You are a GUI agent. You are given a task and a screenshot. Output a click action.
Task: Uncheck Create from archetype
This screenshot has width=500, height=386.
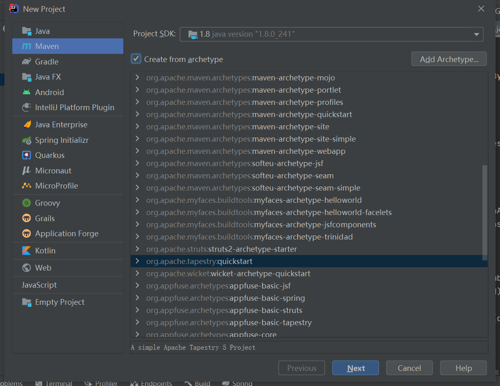pyautogui.click(x=136, y=59)
